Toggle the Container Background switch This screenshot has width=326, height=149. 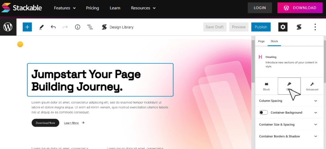(x=263, y=112)
